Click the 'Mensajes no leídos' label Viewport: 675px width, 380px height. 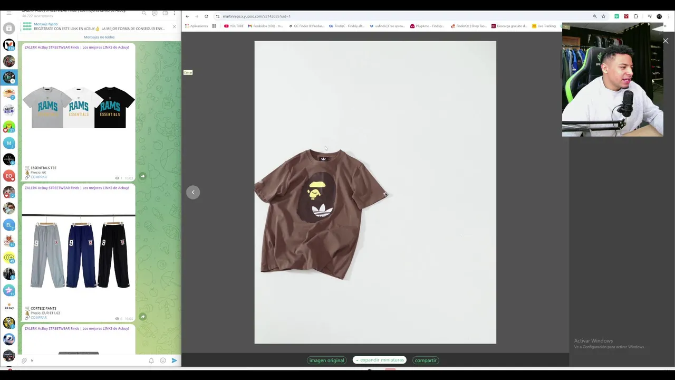pos(99,37)
